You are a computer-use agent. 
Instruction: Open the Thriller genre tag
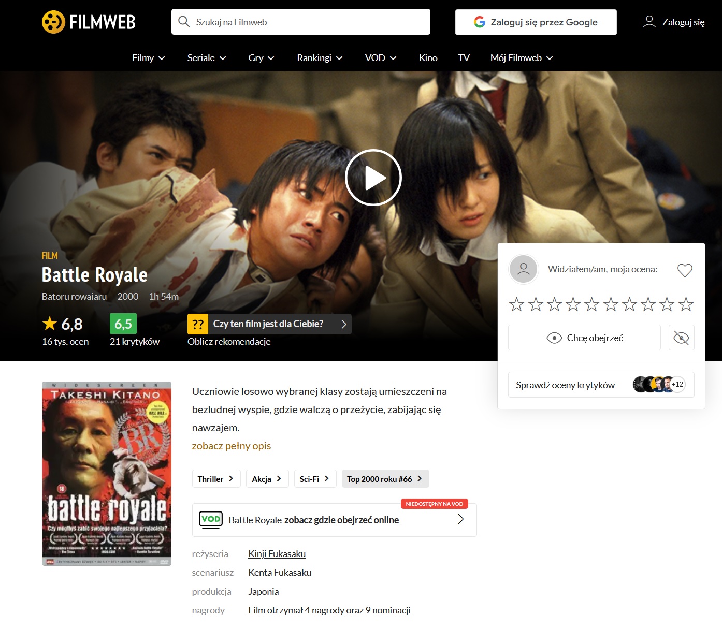click(216, 479)
